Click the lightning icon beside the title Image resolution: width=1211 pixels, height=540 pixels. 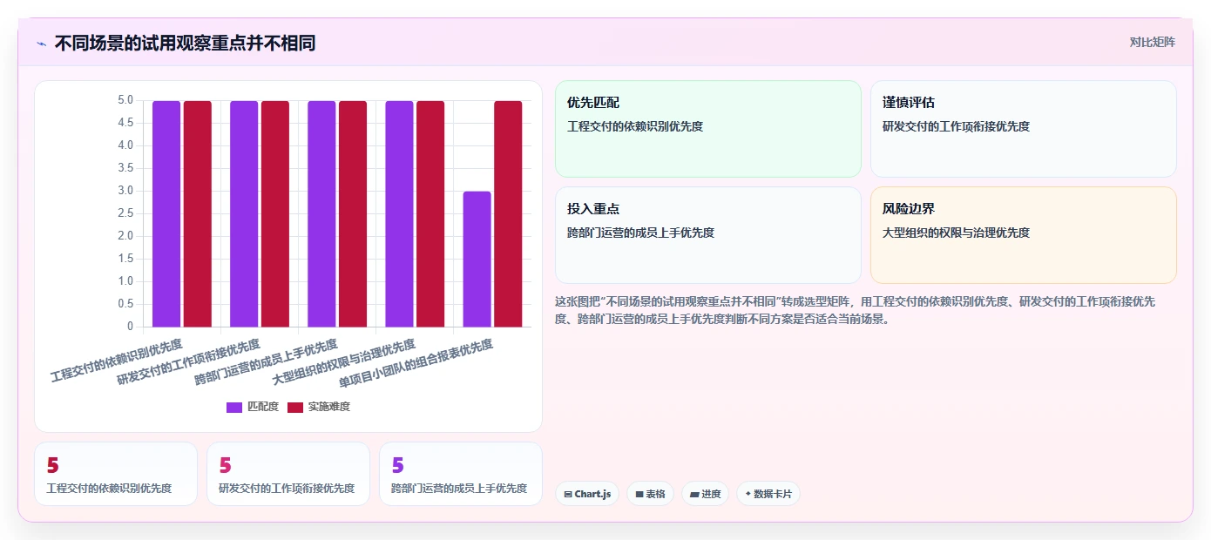coord(41,43)
